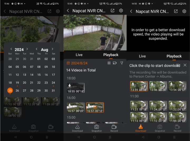Tap the highlighted date 25 in the calendar

coord(10,91)
